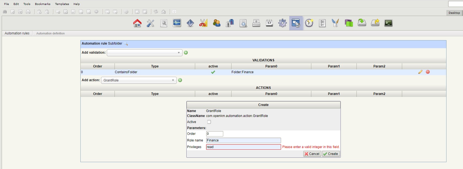This screenshot has height=169, width=463.
Task: Click the Privileges input field
Action: pyautogui.click(x=243, y=147)
